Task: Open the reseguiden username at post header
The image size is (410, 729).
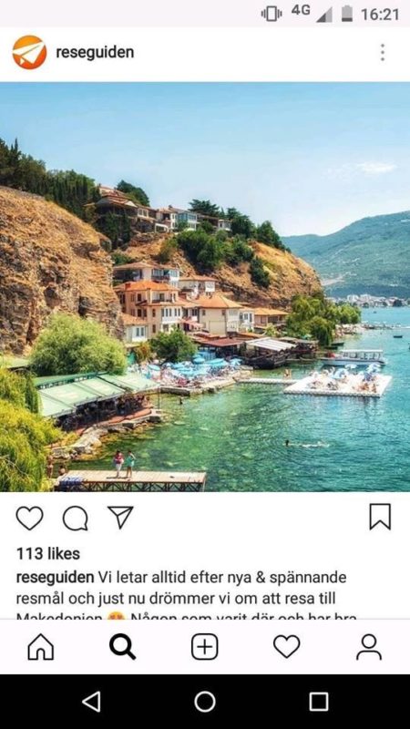Action: pyautogui.click(x=95, y=53)
